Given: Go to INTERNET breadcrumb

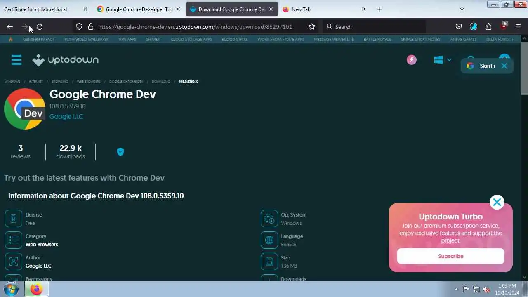Looking at the screenshot, I should [x=36, y=82].
